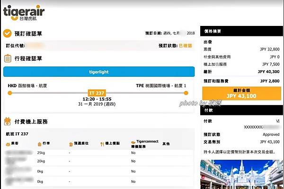Click the tigerair logo

click(x=24, y=13)
